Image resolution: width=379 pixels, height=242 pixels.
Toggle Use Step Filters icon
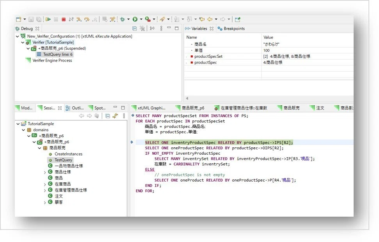[x=113, y=19]
